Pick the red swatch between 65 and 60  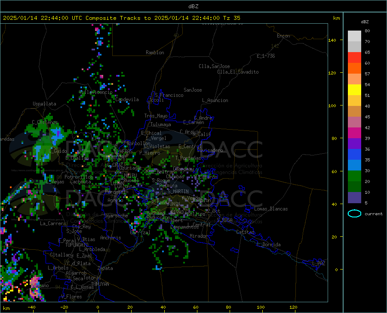[354, 58]
